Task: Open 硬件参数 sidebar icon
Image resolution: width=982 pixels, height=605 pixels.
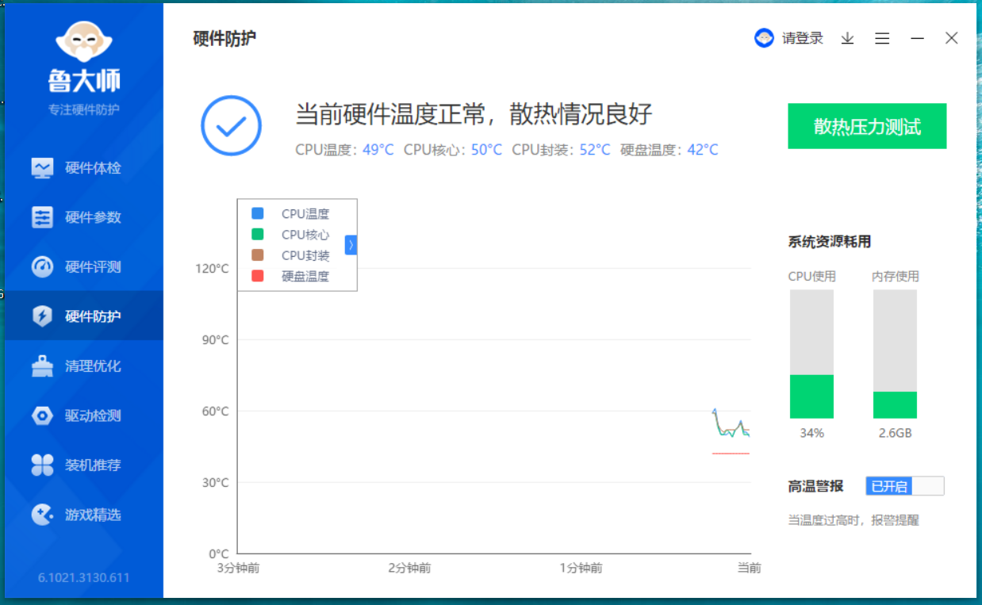Action: point(42,217)
